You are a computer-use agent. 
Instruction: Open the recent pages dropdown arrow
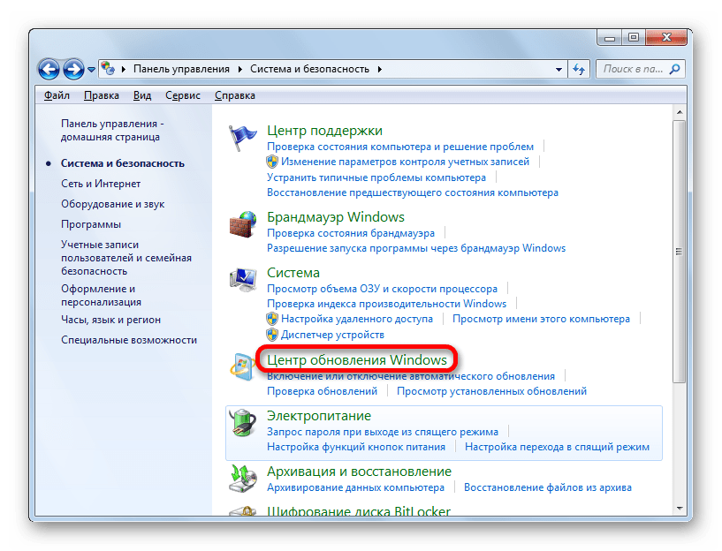[x=91, y=69]
